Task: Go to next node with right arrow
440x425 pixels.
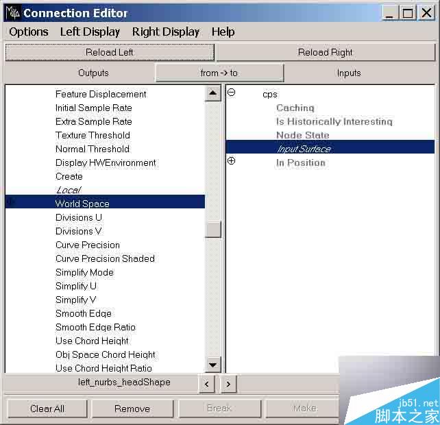Action: click(x=228, y=384)
